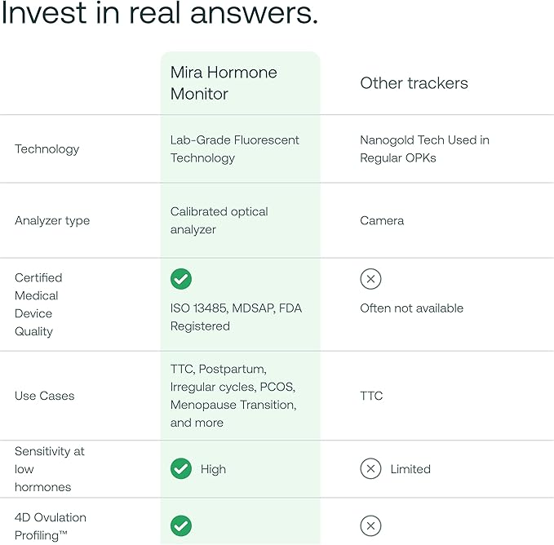Click the Certified Medical Device Quality label
The image size is (554, 545).
(38, 304)
